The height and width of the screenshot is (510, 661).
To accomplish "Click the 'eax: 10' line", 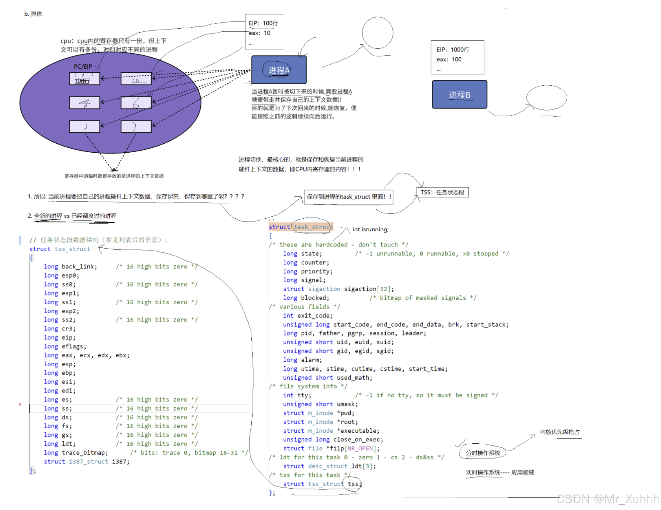I will click(259, 33).
